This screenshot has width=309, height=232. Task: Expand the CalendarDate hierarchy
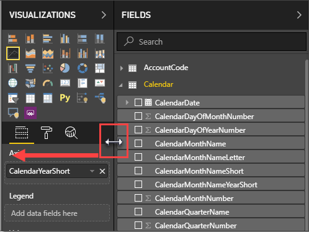127,102
